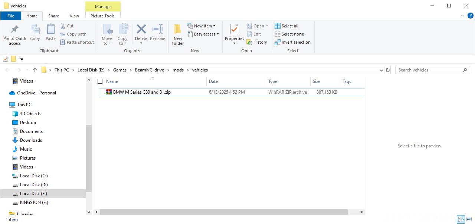Viewport: 475px width, 224px height.
Task: Open the File tab
Action: coord(11,16)
